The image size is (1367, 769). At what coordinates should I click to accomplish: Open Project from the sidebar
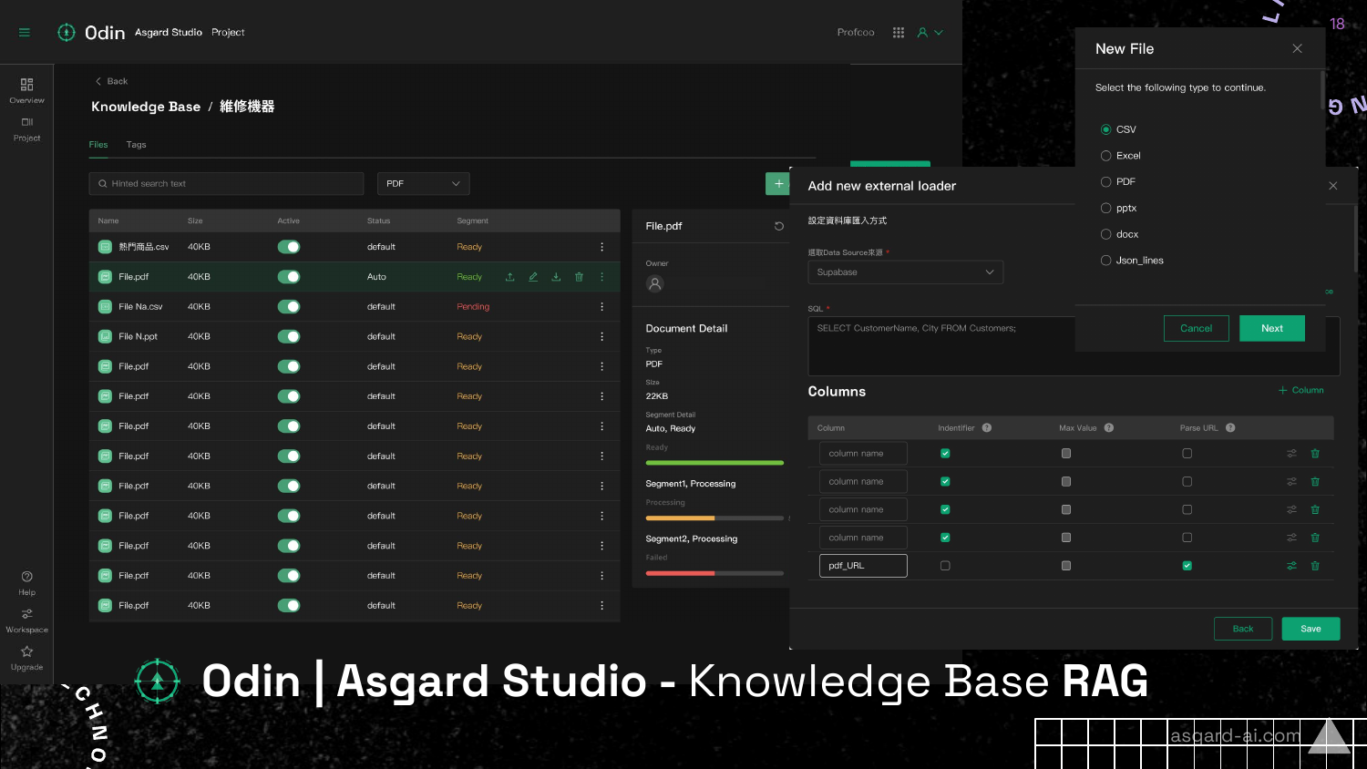26,128
